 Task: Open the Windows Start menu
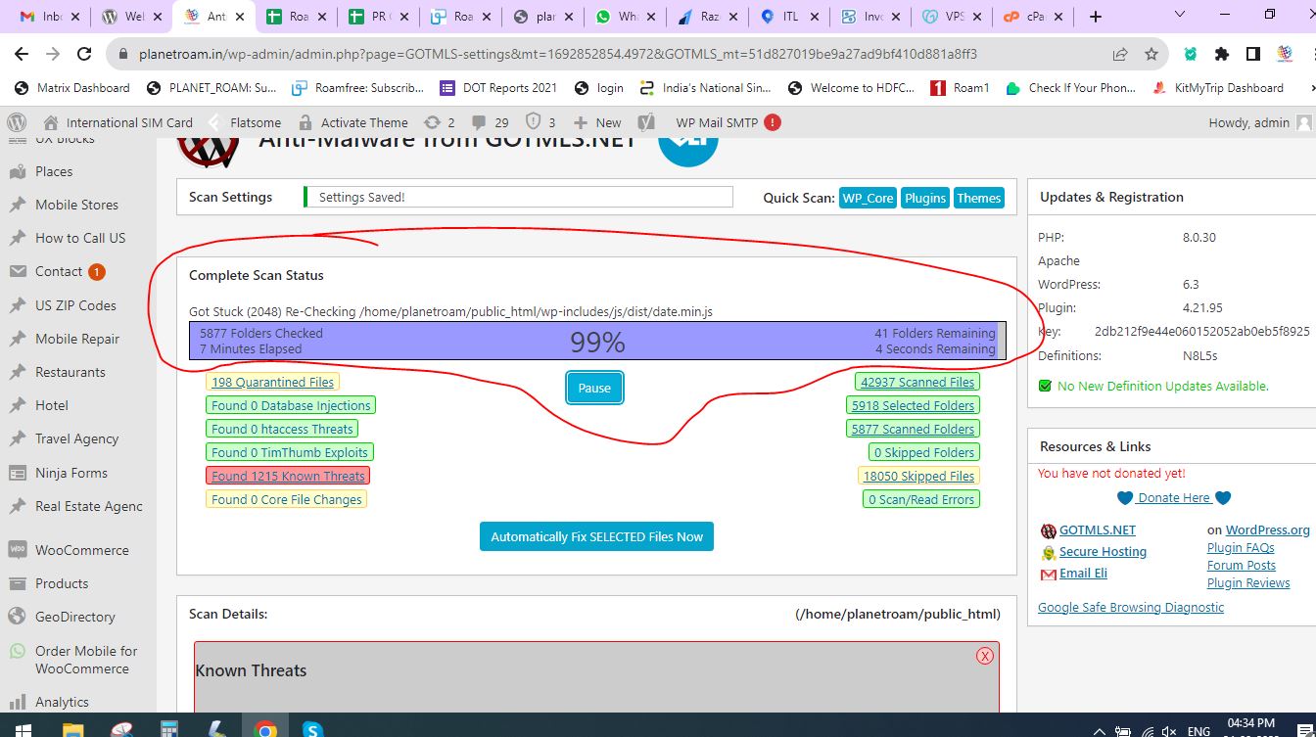(x=22, y=729)
